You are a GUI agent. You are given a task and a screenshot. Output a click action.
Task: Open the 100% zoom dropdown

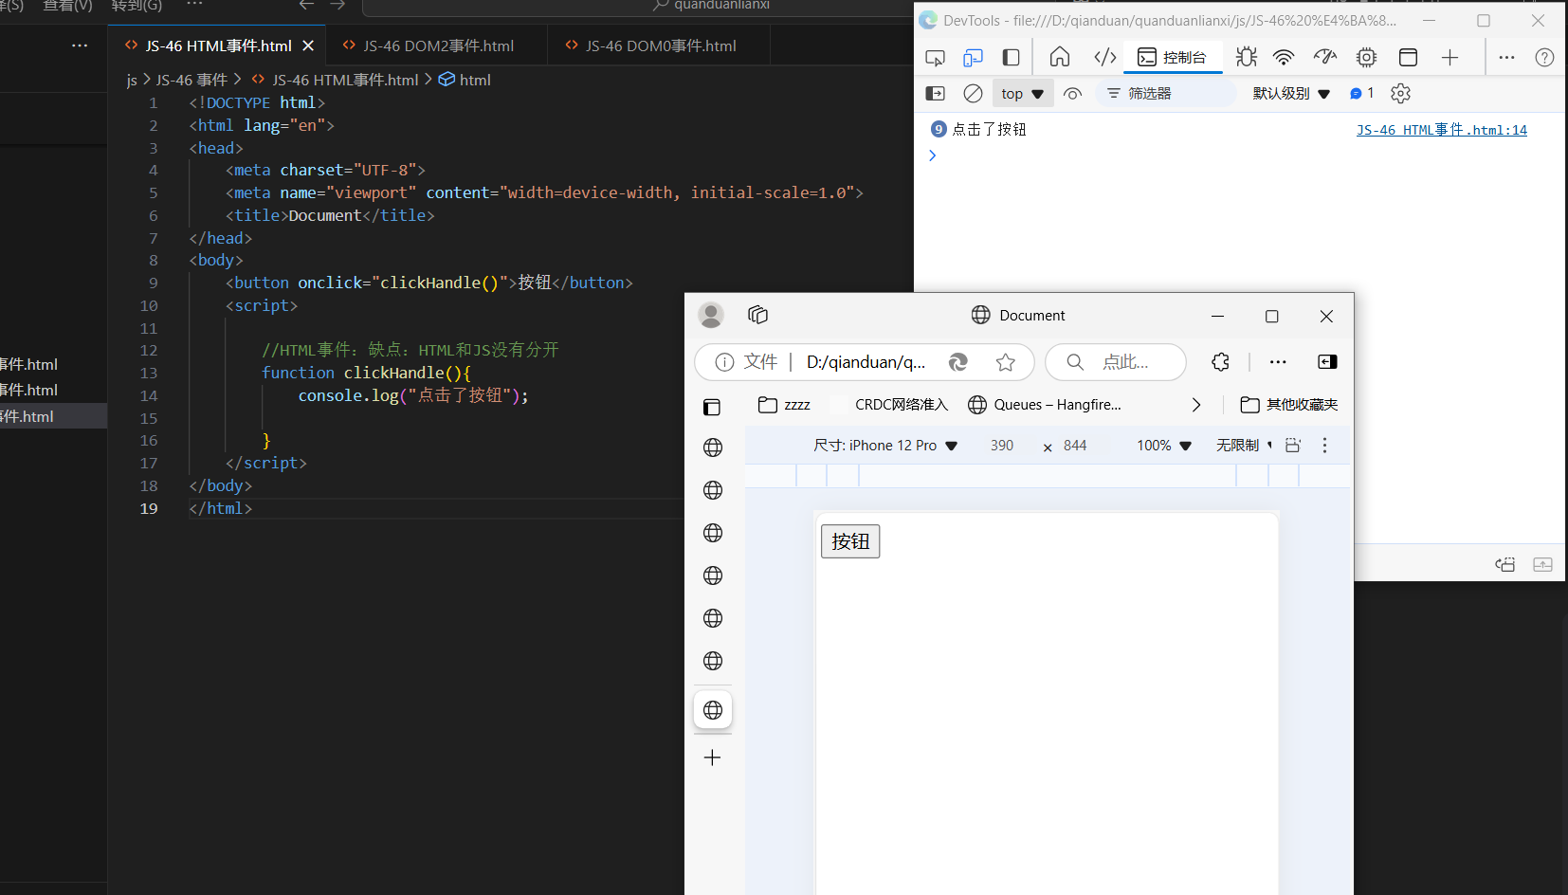click(x=1164, y=446)
